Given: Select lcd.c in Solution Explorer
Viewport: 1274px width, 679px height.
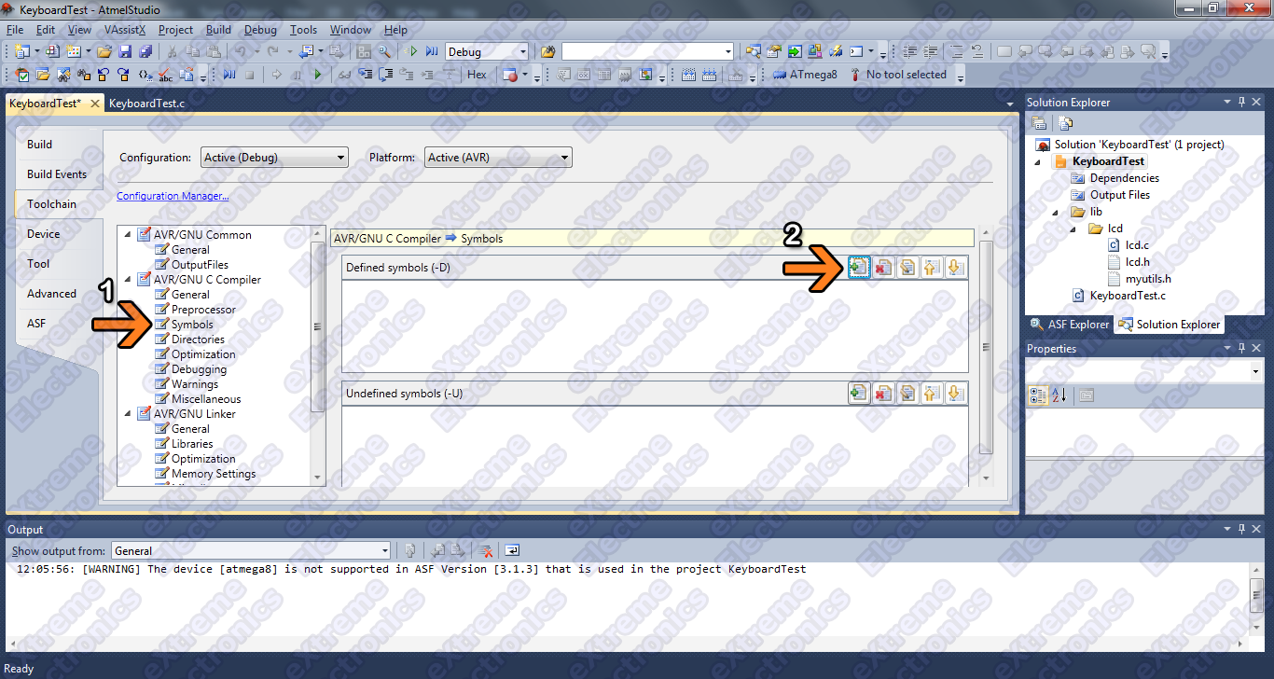Looking at the screenshot, I should point(1137,245).
